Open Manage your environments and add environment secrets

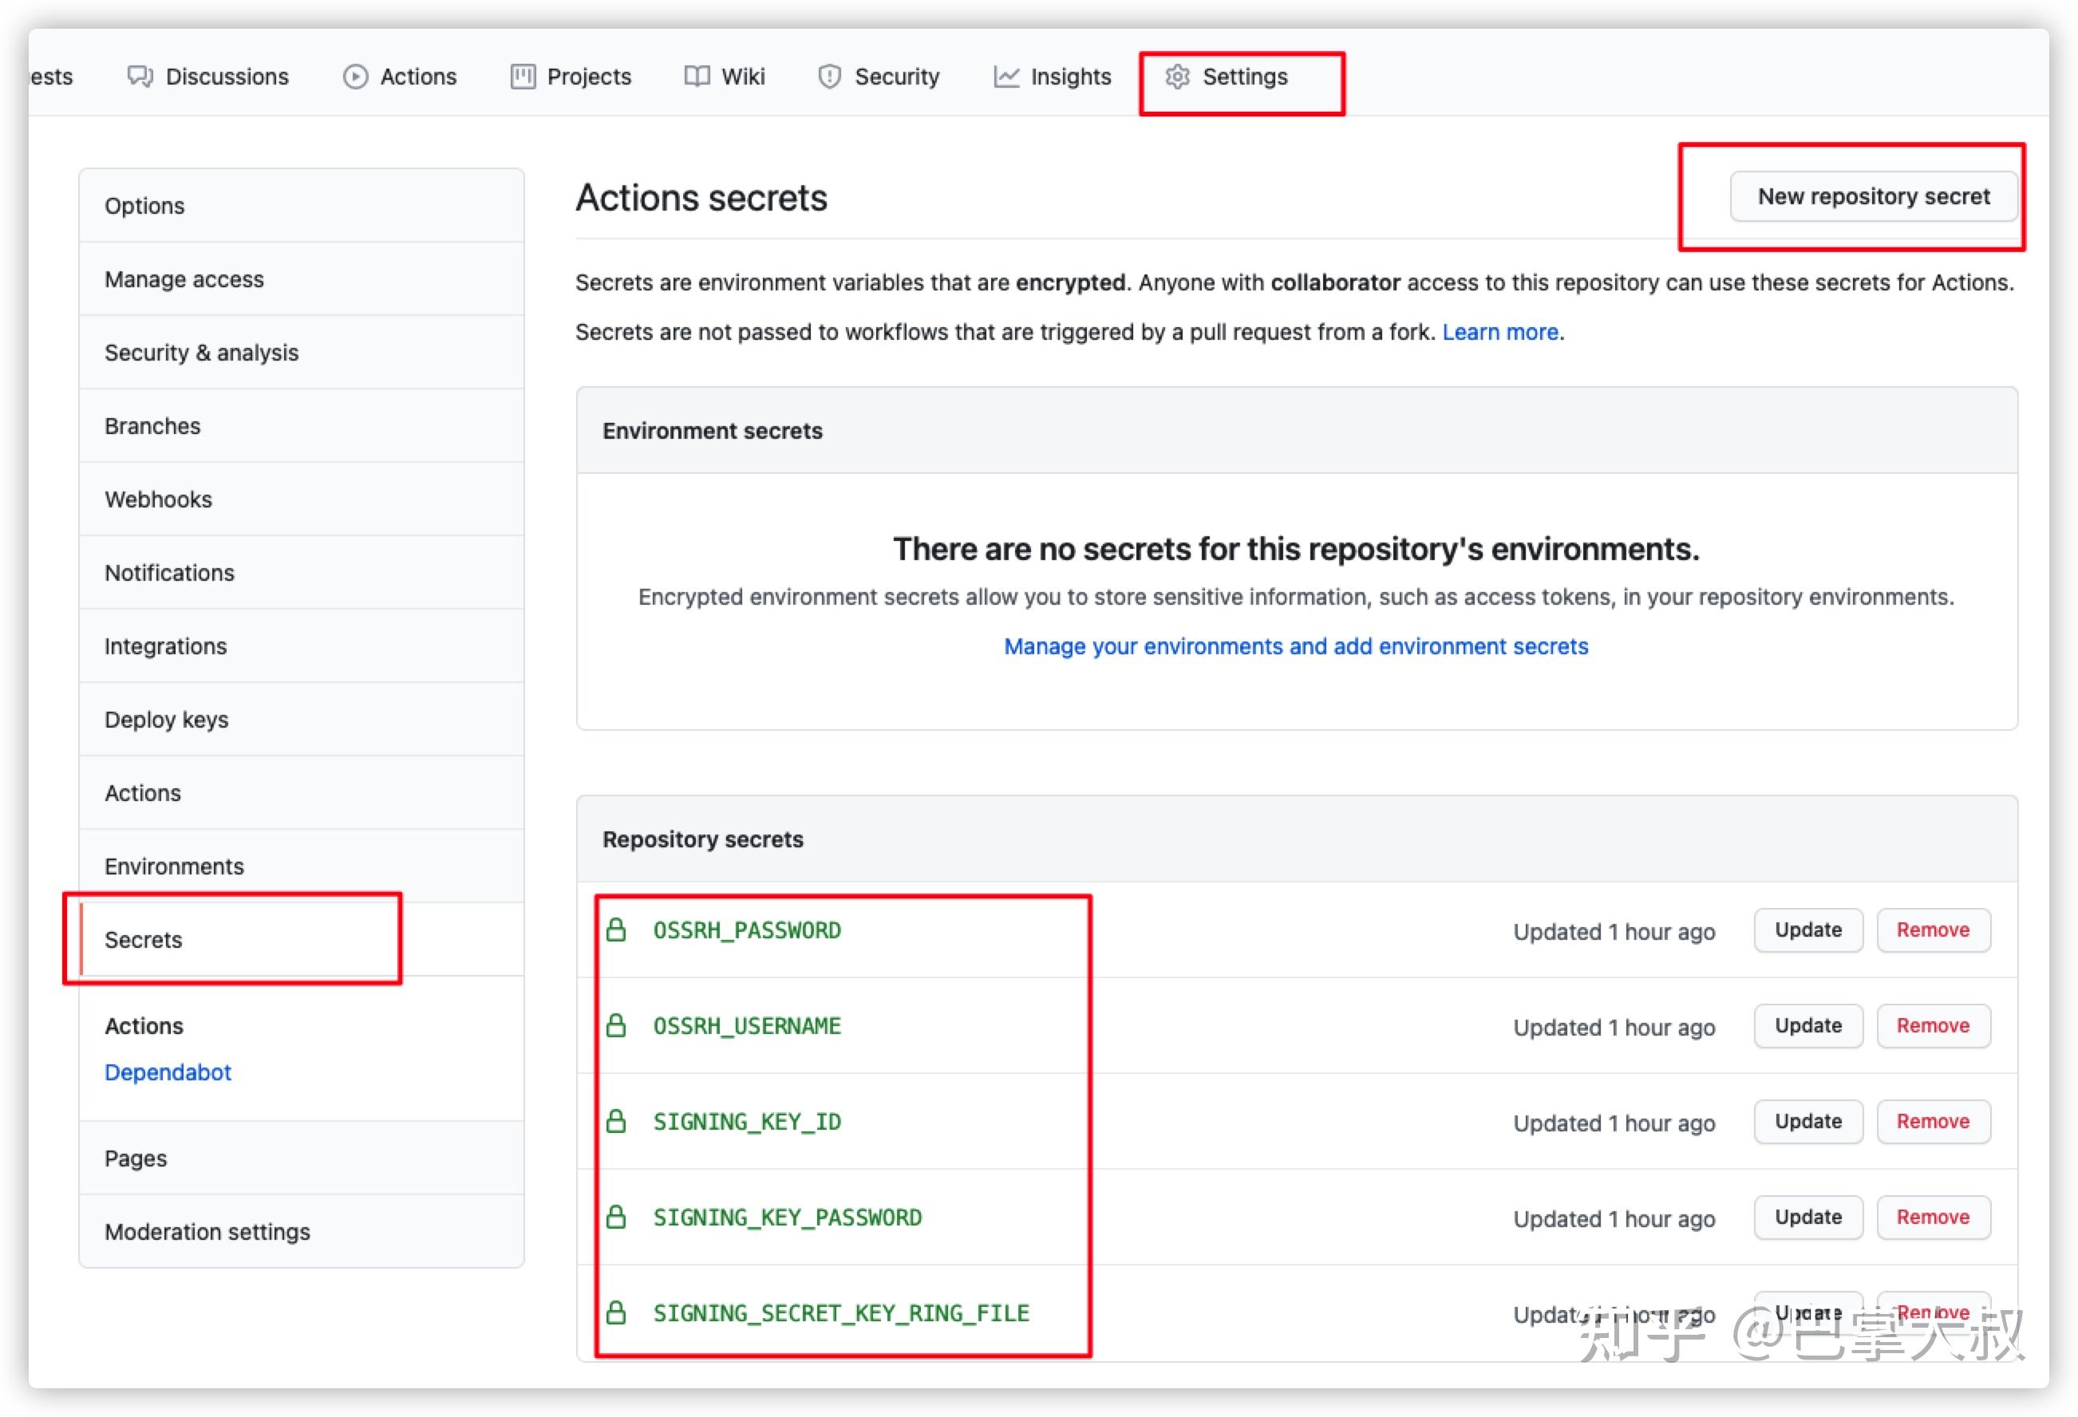tap(1296, 645)
